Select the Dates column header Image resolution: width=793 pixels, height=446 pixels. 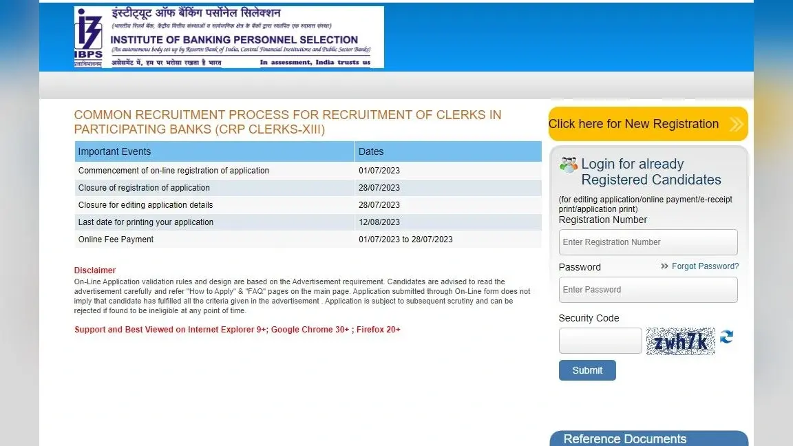tap(448, 151)
